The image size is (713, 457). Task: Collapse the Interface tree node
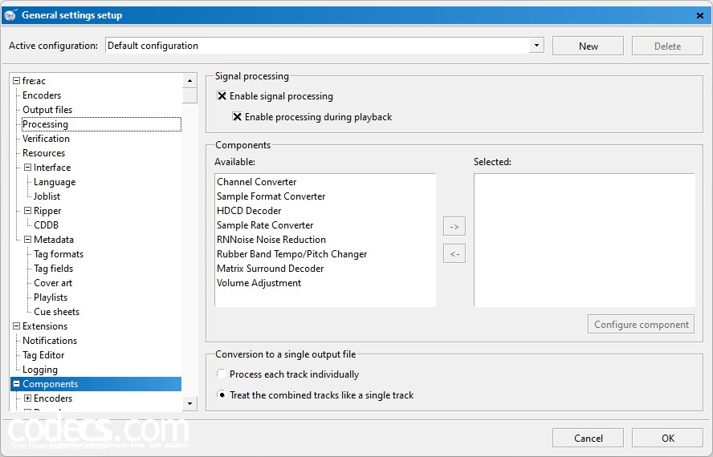pos(28,168)
